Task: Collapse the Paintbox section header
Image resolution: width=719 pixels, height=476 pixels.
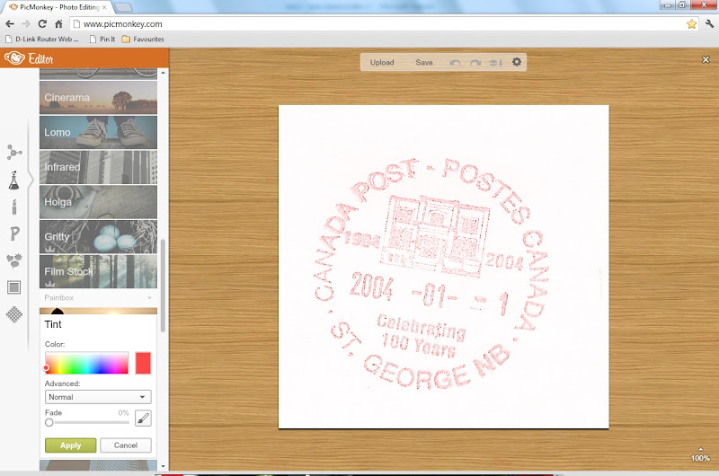Action: (98, 298)
